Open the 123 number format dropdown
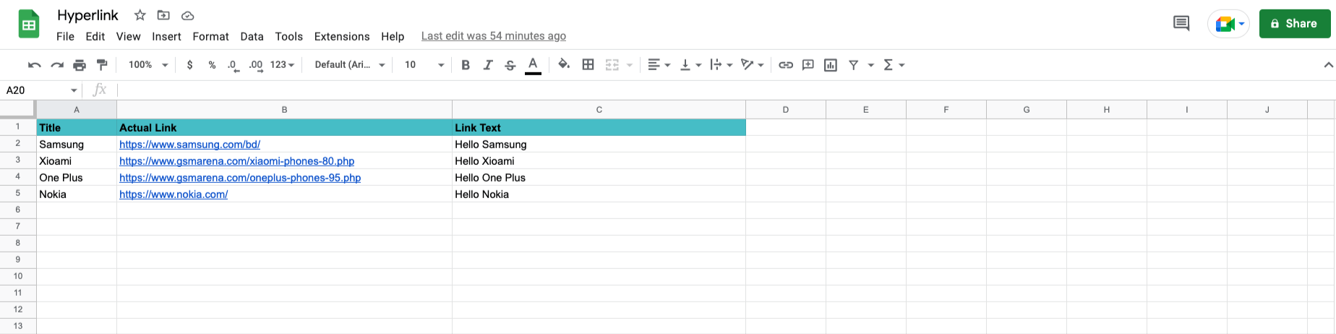The height and width of the screenshot is (334, 1336). click(282, 65)
